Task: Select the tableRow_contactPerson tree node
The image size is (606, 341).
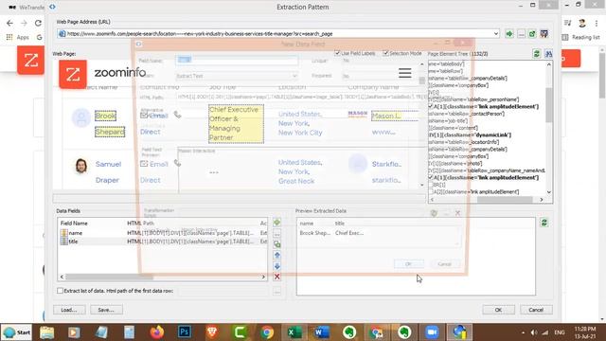Action: 467,114
